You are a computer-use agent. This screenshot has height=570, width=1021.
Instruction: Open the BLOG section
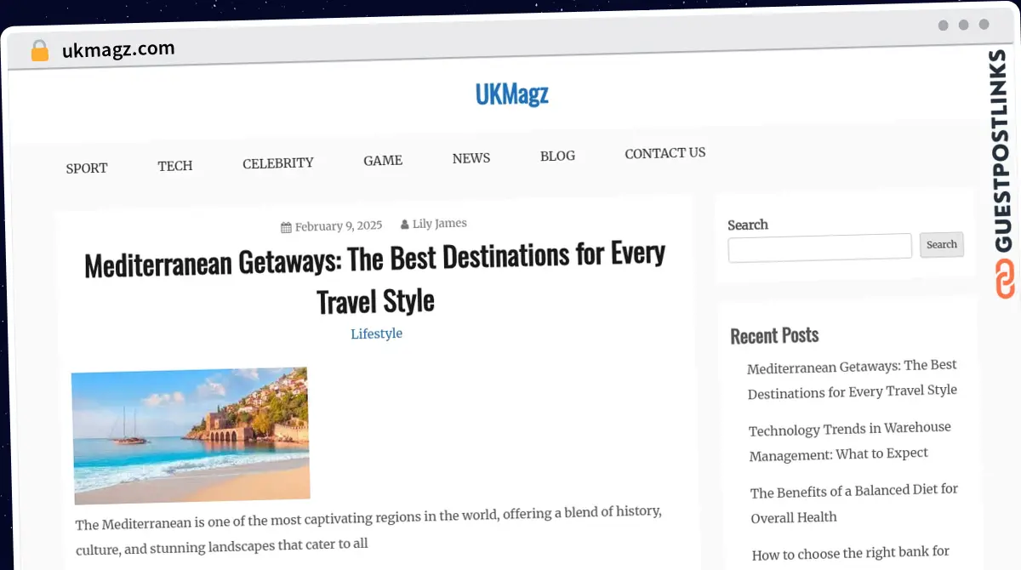coord(557,156)
